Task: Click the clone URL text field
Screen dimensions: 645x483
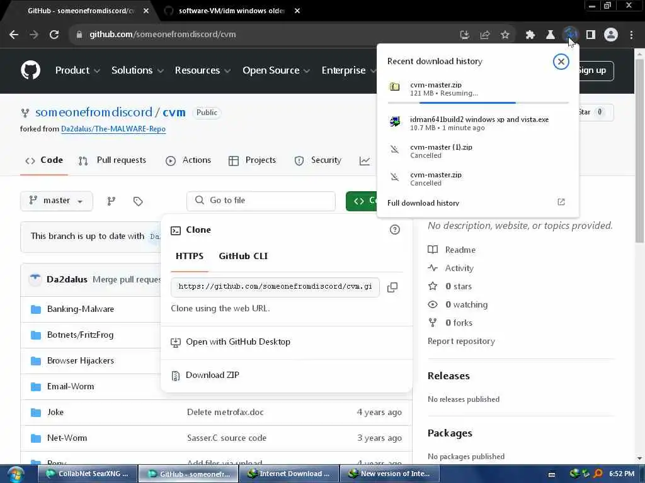Action: pos(275,287)
